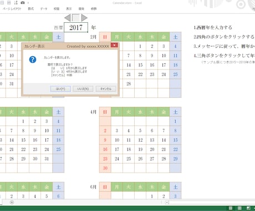Switch to Page Layout view in status bar

click(x=239, y=208)
